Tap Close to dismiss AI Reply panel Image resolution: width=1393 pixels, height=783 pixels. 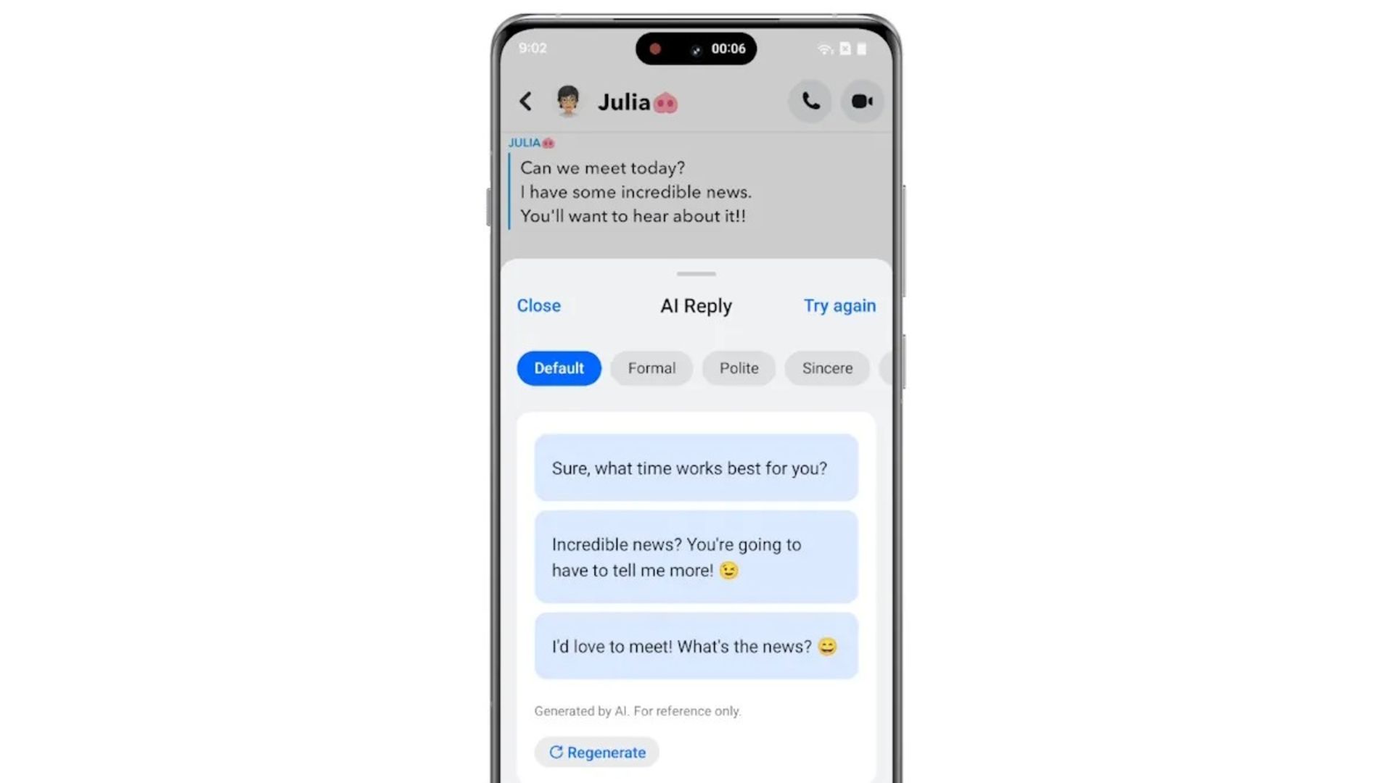point(537,305)
